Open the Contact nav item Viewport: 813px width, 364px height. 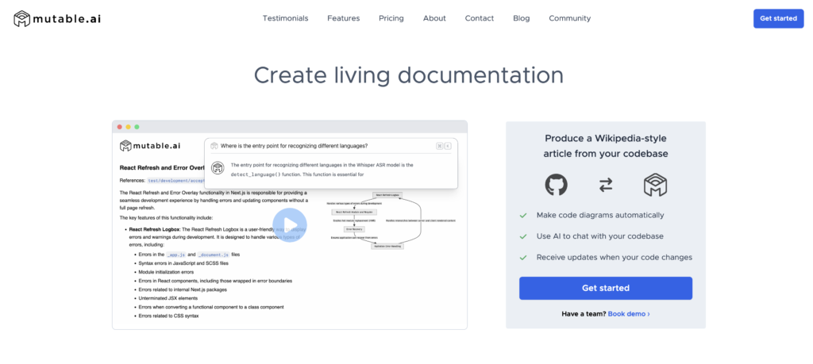click(x=479, y=18)
